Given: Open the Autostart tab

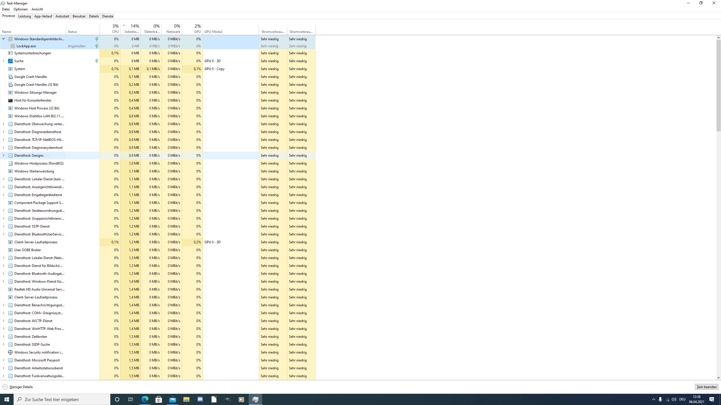Looking at the screenshot, I should (62, 16).
